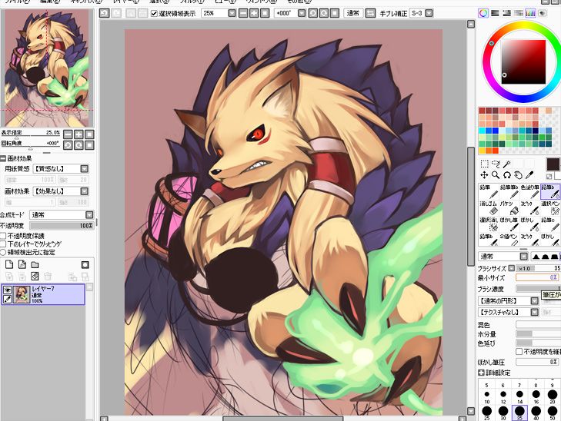Pick the foreground color swatch

click(x=553, y=164)
